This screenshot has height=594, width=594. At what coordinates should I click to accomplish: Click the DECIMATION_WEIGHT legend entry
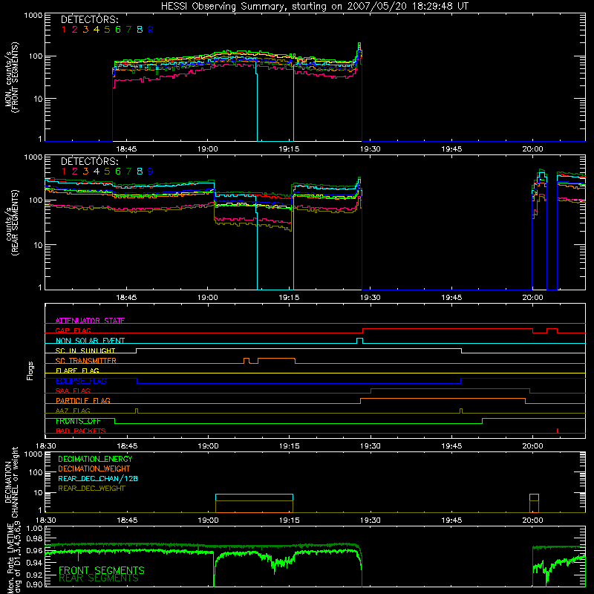pyautogui.click(x=94, y=469)
